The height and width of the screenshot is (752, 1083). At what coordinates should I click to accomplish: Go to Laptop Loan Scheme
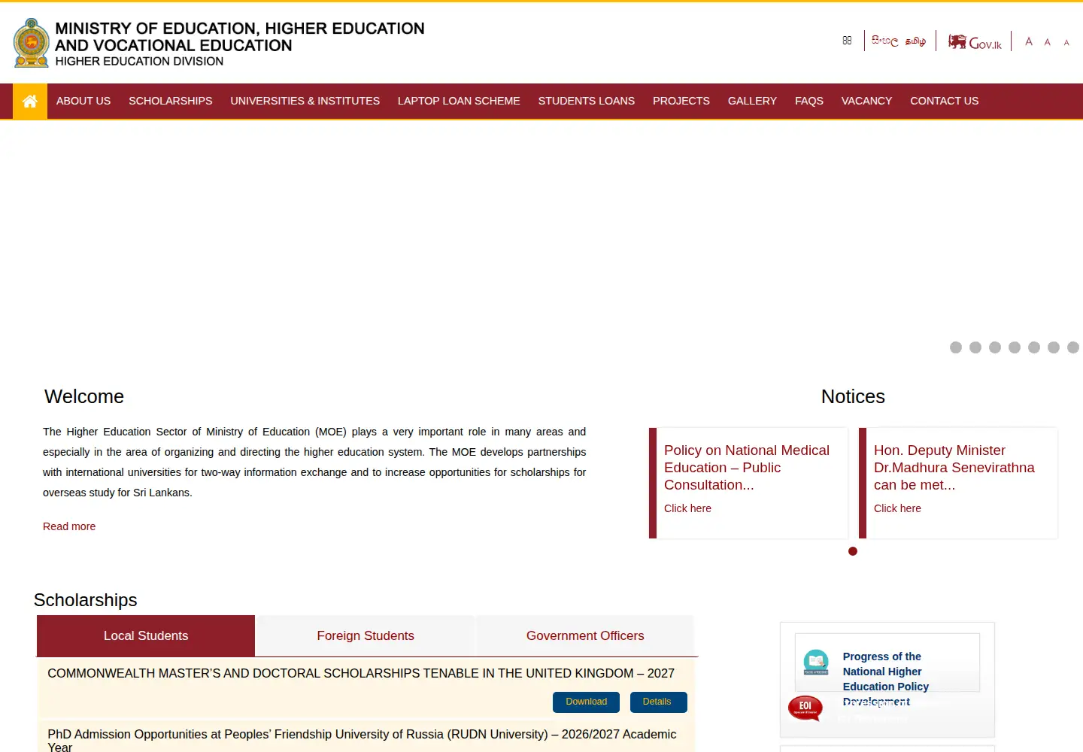[x=459, y=101]
